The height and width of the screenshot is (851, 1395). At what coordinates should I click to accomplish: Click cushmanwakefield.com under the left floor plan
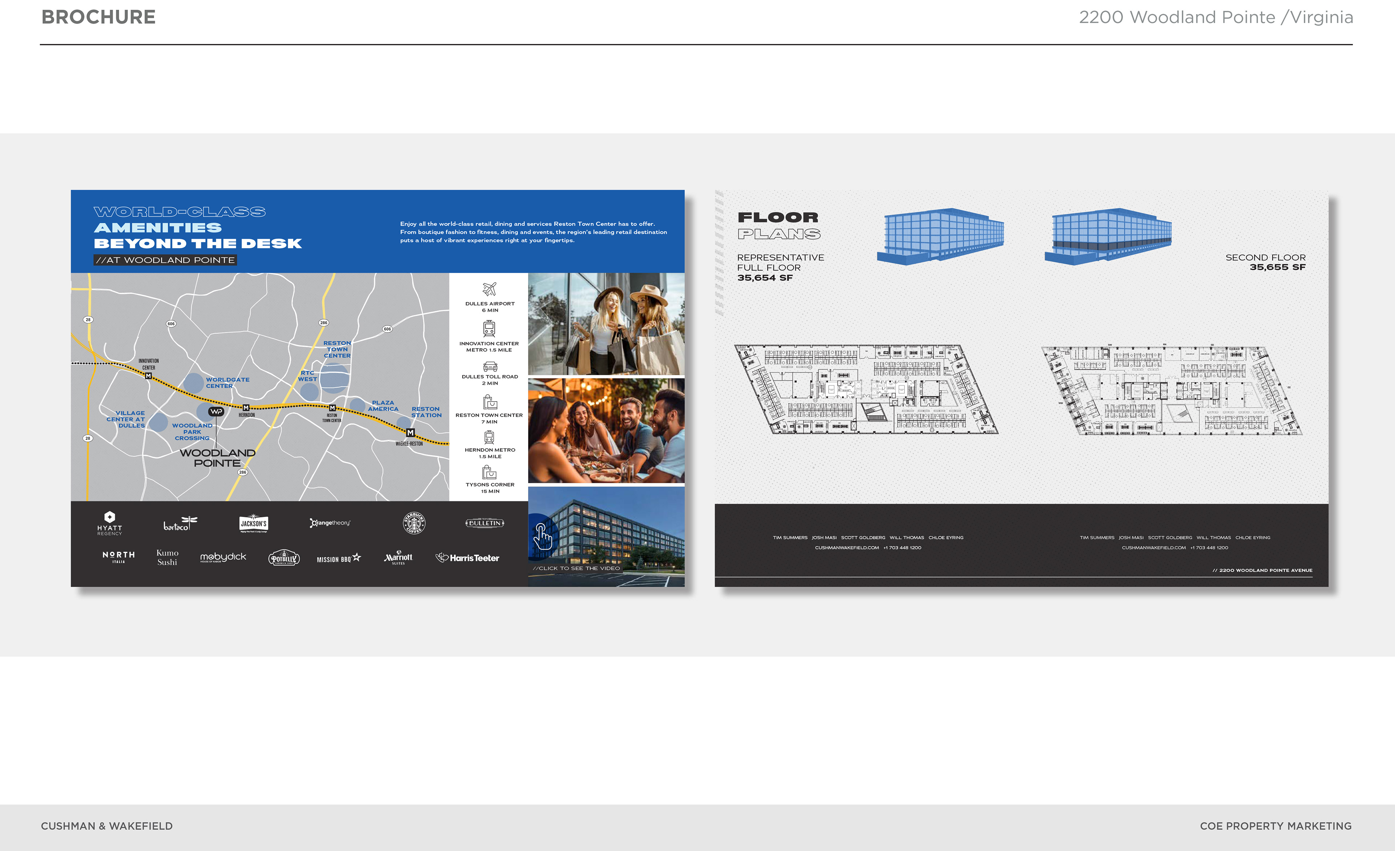click(x=847, y=548)
